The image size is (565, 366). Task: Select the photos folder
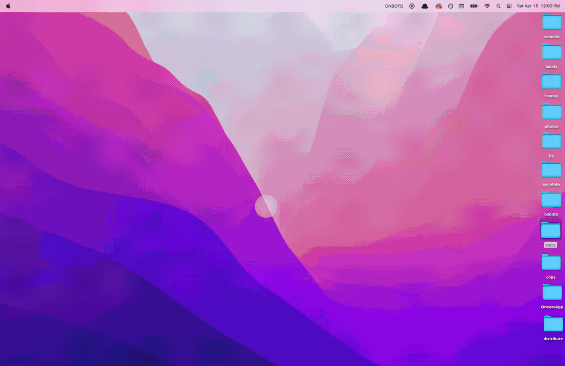[551, 112]
